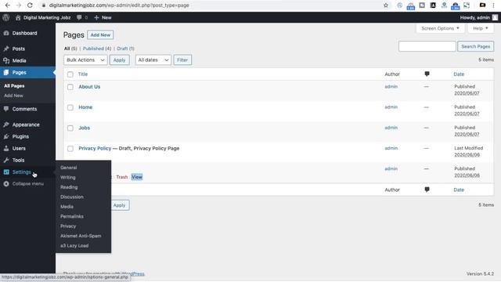
Task: Click the top Apply button
Action: [x=120, y=60]
